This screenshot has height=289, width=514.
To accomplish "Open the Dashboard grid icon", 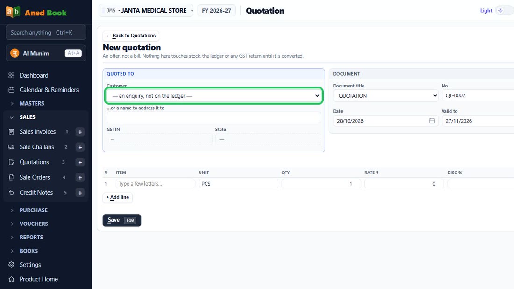I will (12, 75).
